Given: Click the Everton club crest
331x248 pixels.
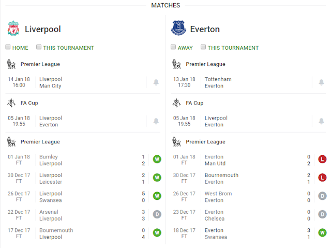Looking at the screenshot, I should coord(178,28).
